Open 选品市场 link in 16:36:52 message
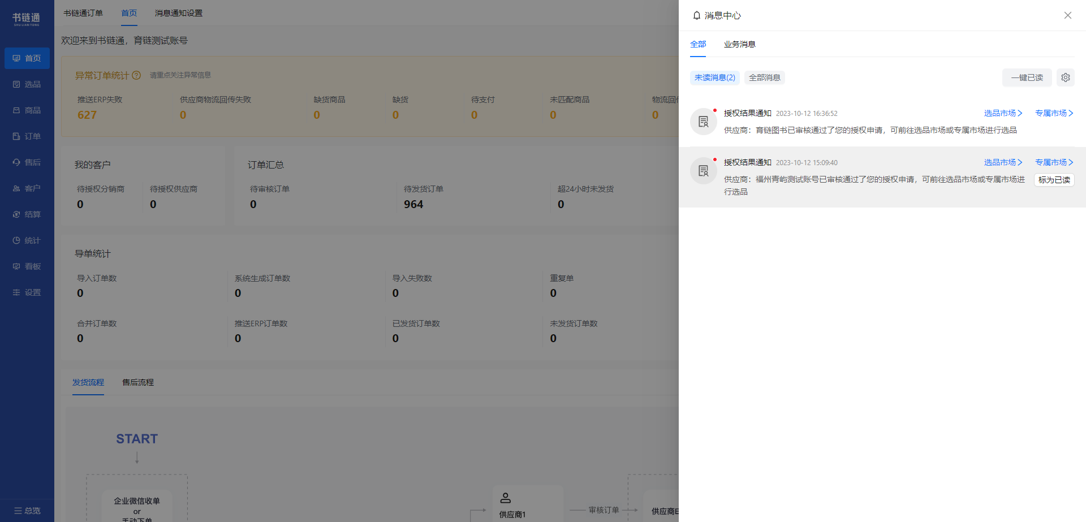1086x522 pixels. tap(1003, 113)
